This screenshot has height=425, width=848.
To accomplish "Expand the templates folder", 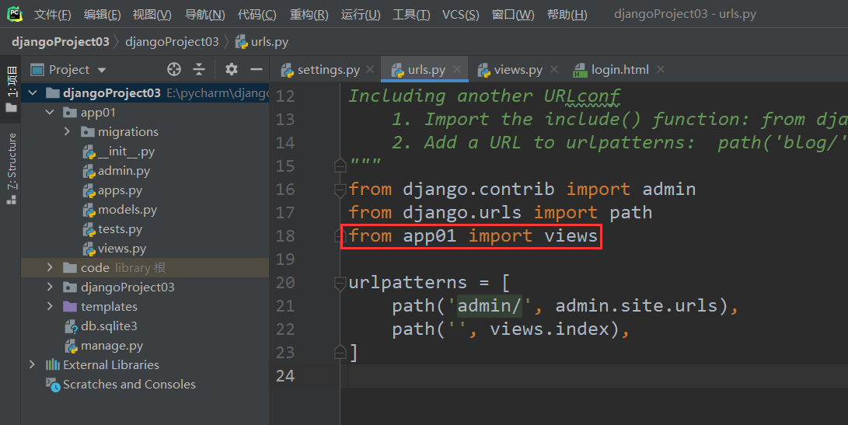I will pos(50,306).
